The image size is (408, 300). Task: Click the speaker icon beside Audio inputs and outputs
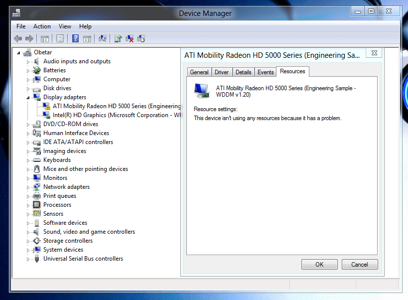pyautogui.click(x=36, y=61)
